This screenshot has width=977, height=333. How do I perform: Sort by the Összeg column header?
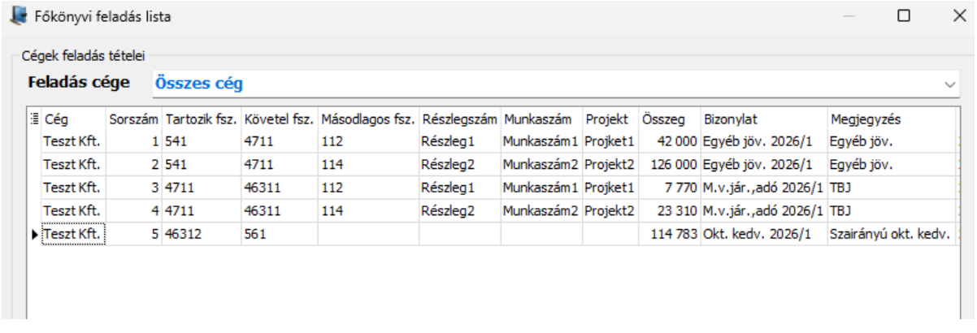[669, 119]
